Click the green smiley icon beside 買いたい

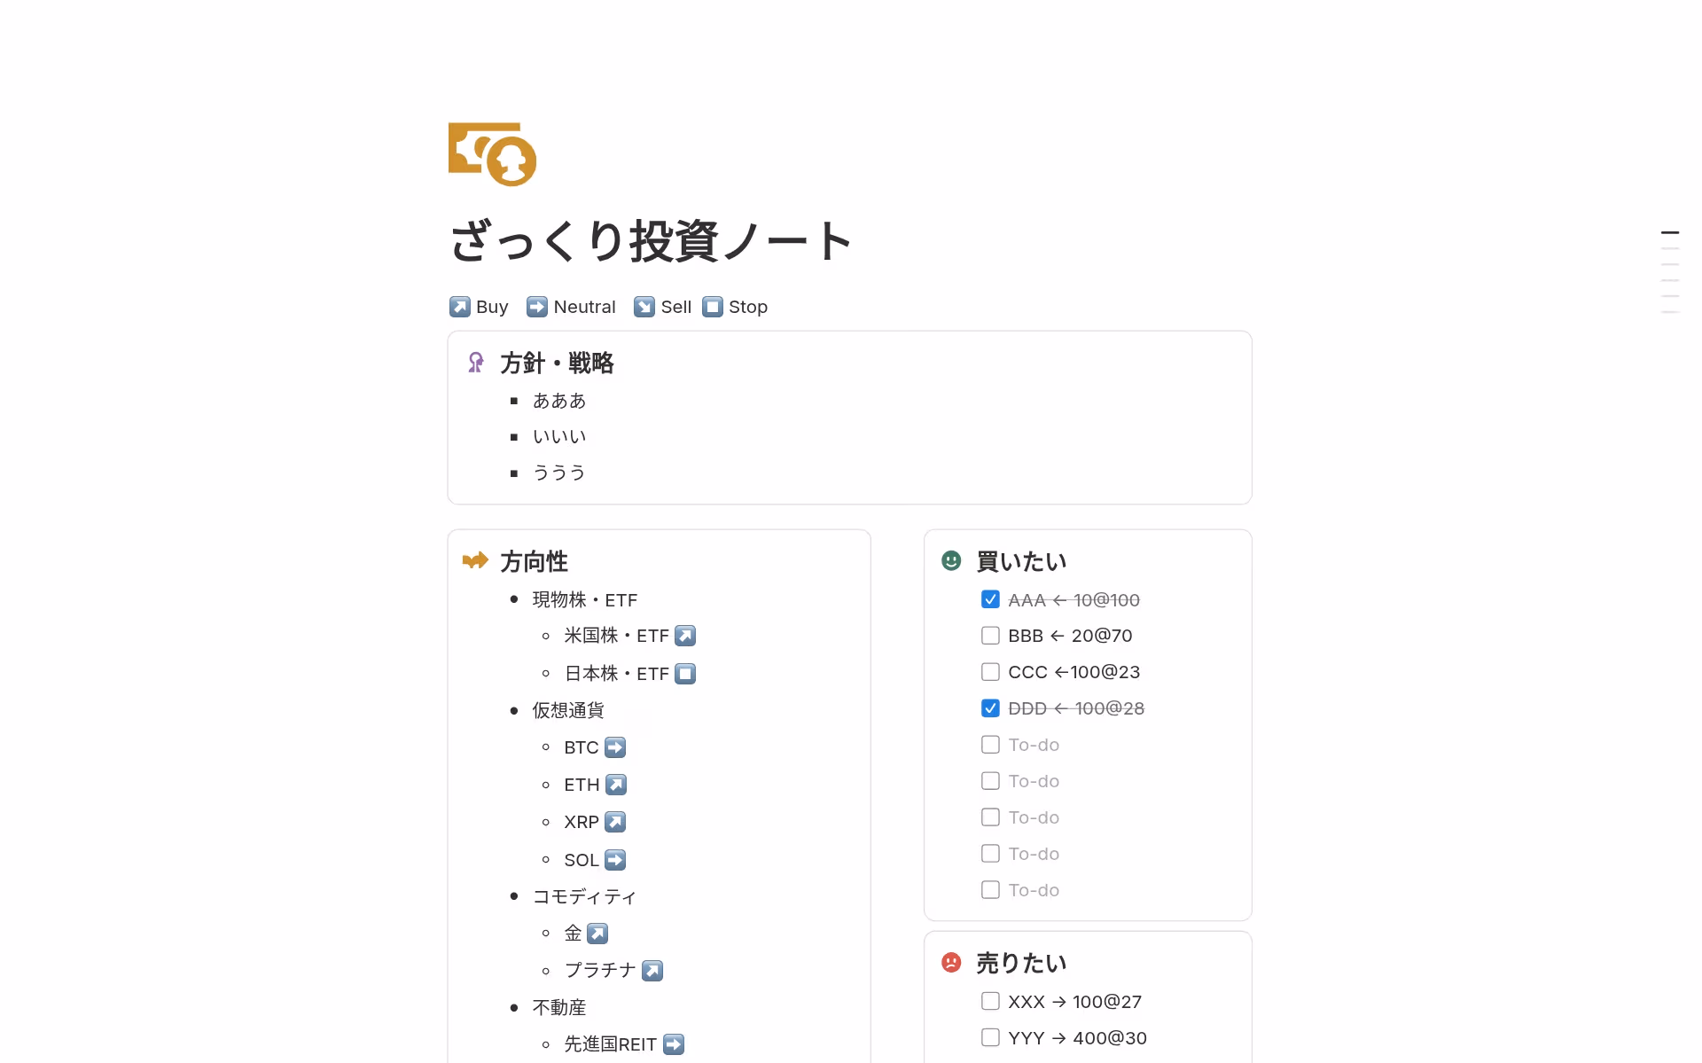(x=951, y=560)
